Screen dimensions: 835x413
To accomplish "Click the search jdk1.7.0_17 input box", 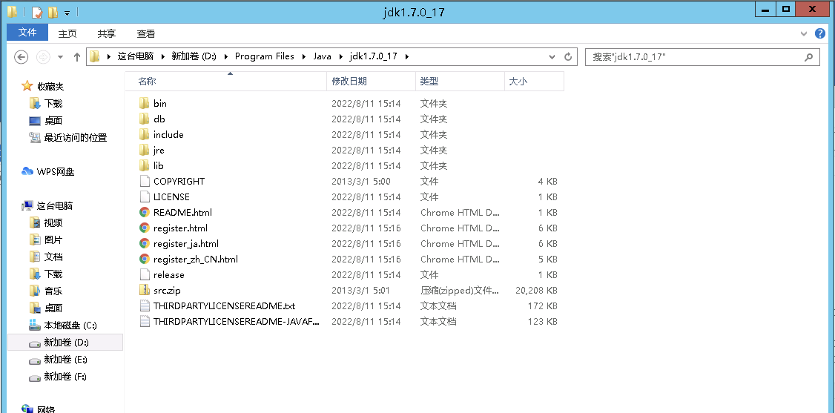I will coord(693,57).
